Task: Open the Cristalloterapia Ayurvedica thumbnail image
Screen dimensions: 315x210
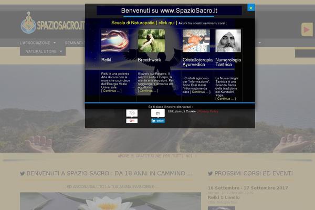Action: 196,41
